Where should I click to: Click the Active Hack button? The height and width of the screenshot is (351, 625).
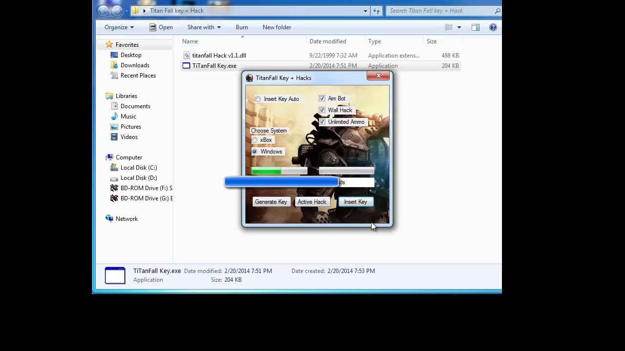[x=312, y=202]
